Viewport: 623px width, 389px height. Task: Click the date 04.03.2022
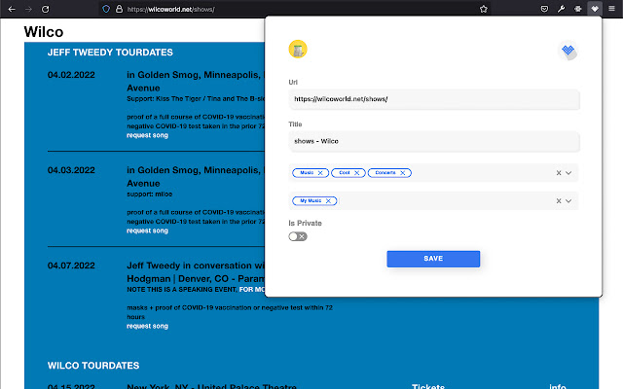[71, 170]
